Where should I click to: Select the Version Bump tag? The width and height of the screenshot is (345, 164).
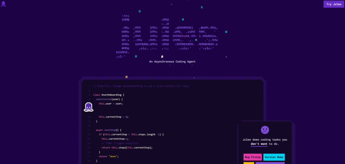pos(274,157)
